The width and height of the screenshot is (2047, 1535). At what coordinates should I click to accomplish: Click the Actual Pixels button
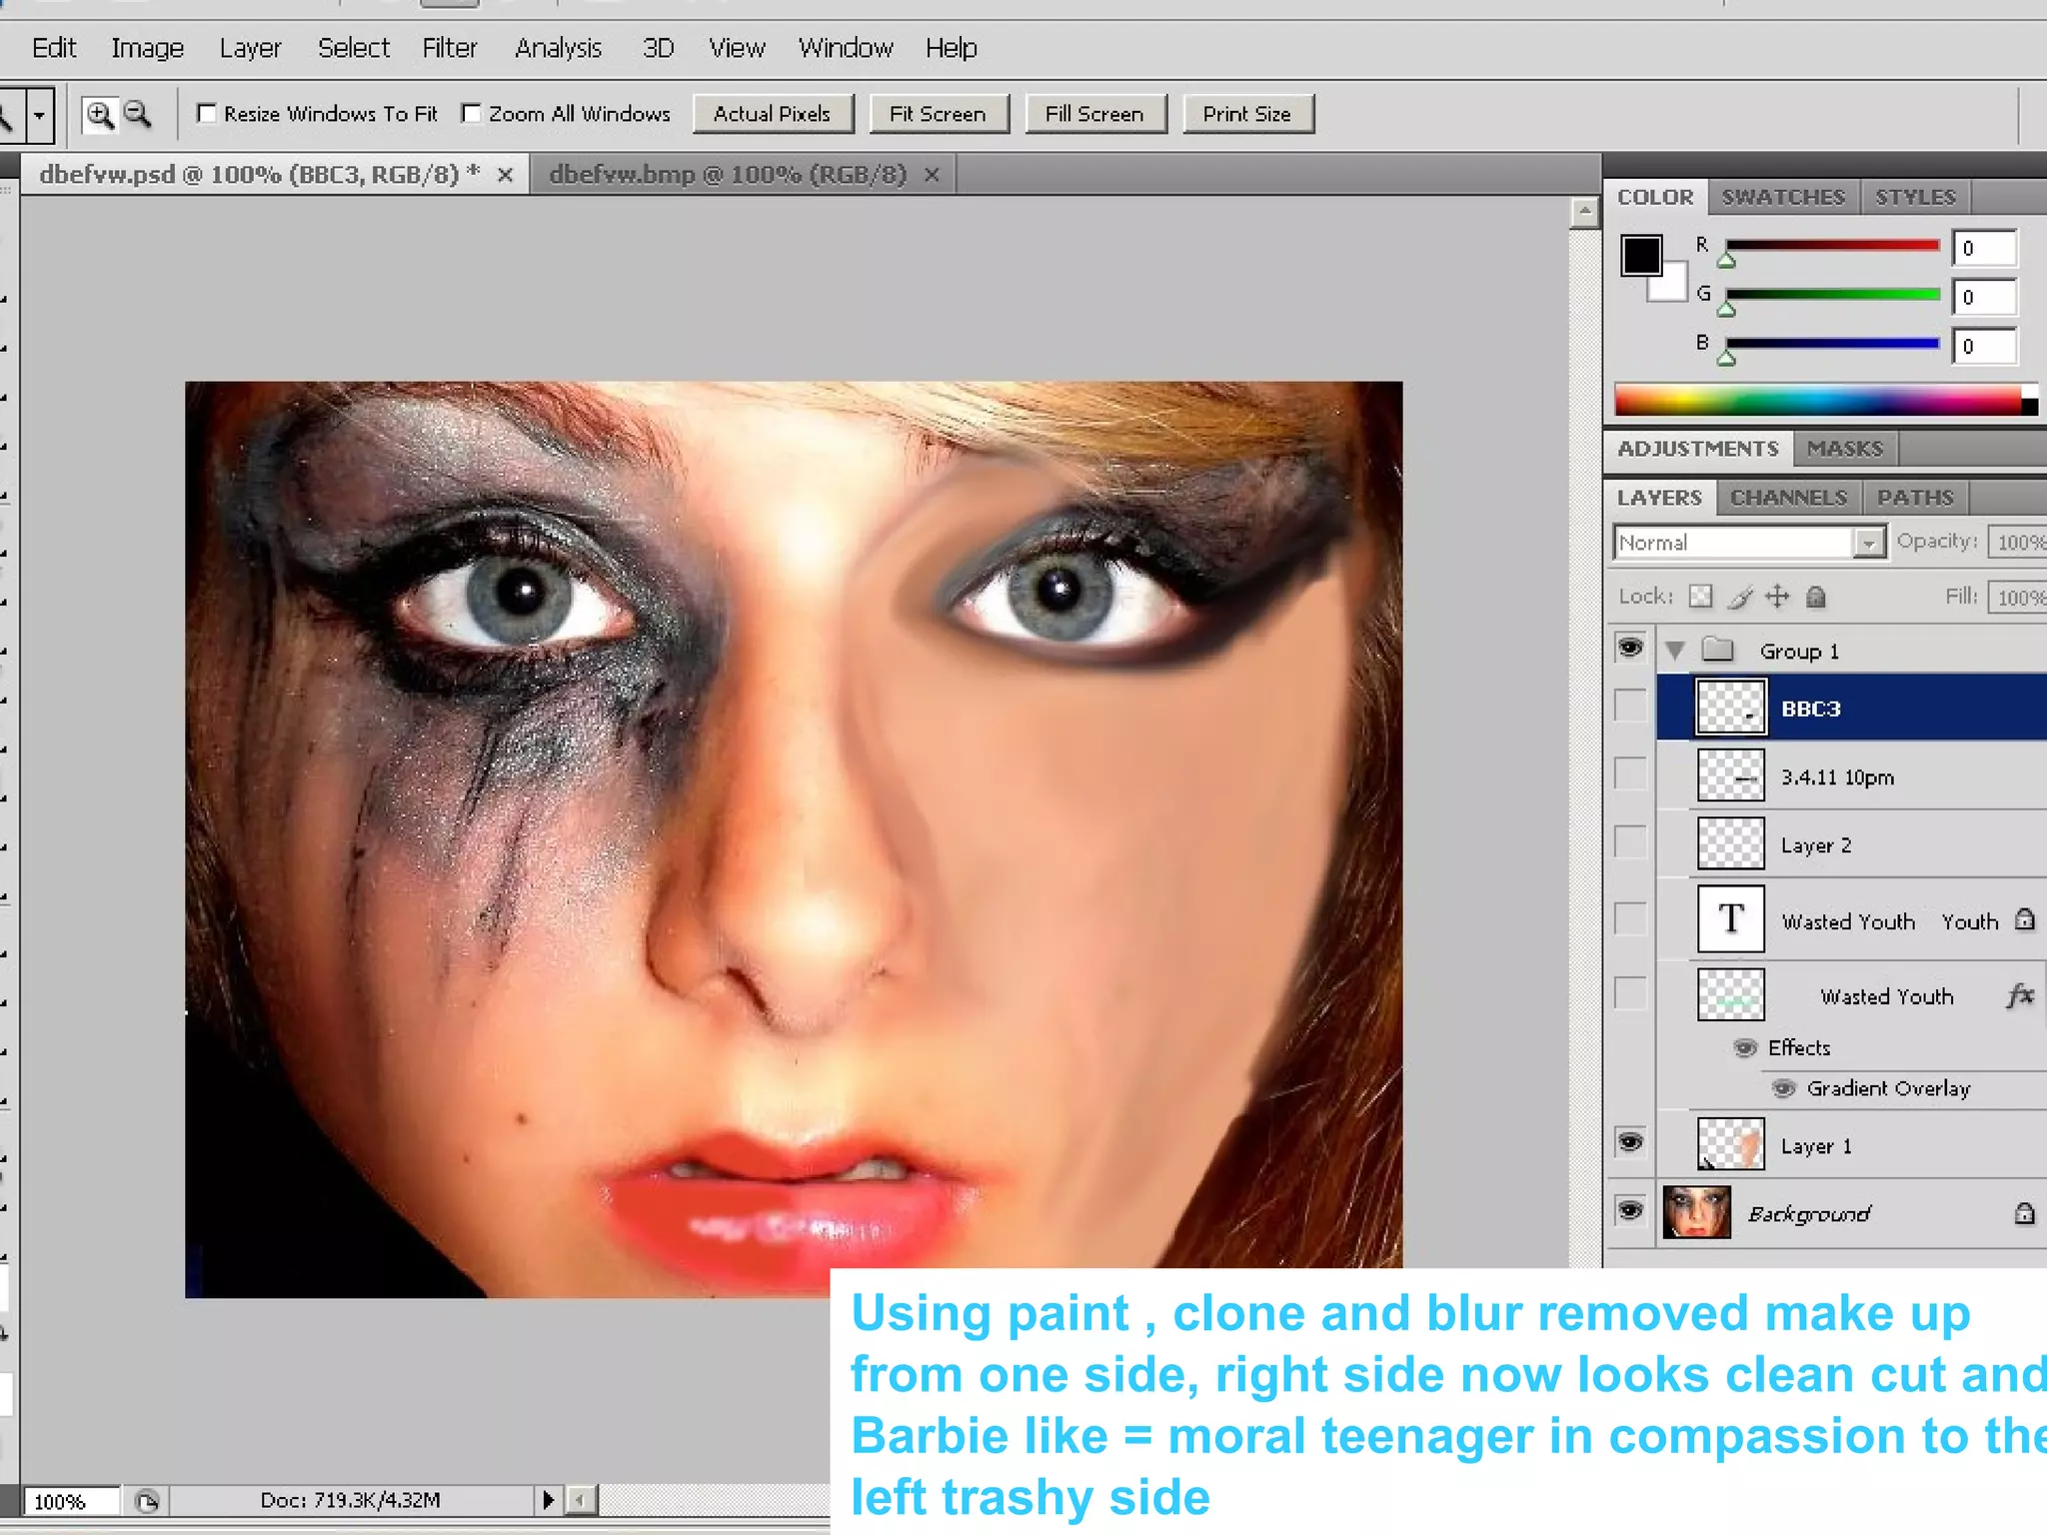pyautogui.click(x=773, y=114)
